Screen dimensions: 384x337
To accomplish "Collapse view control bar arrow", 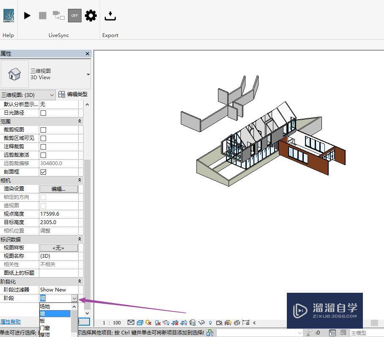I will pyautogui.click(x=254, y=323).
